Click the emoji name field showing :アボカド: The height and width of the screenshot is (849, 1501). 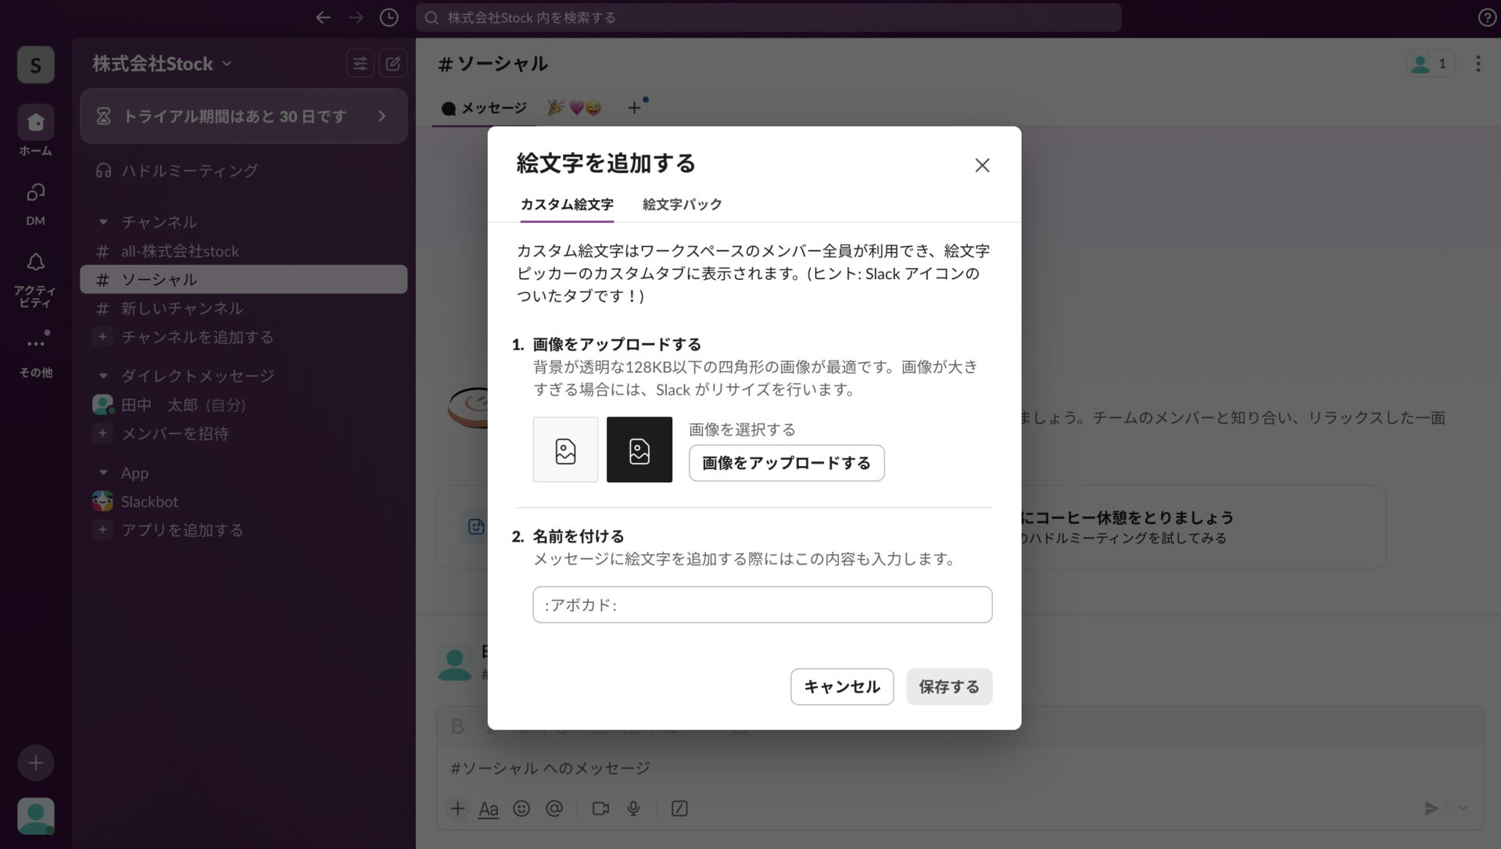point(762,604)
